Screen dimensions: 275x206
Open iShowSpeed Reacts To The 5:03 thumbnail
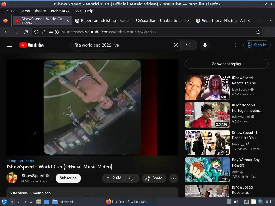coord(207,88)
